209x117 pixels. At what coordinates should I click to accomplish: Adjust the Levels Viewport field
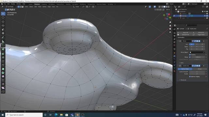(197, 71)
